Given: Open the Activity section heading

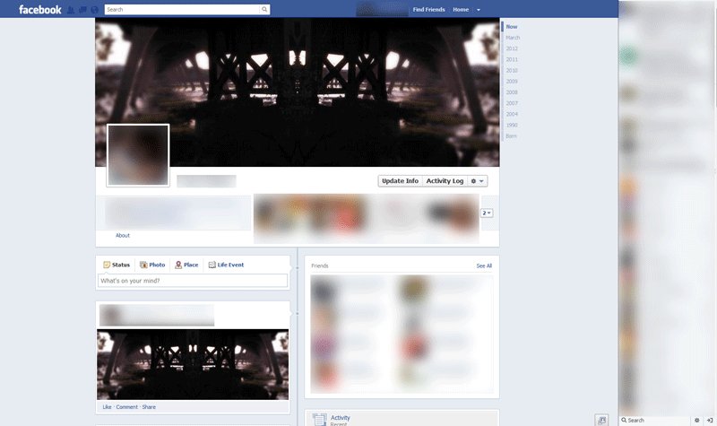Looking at the screenshot, I should tap(341, 417).
